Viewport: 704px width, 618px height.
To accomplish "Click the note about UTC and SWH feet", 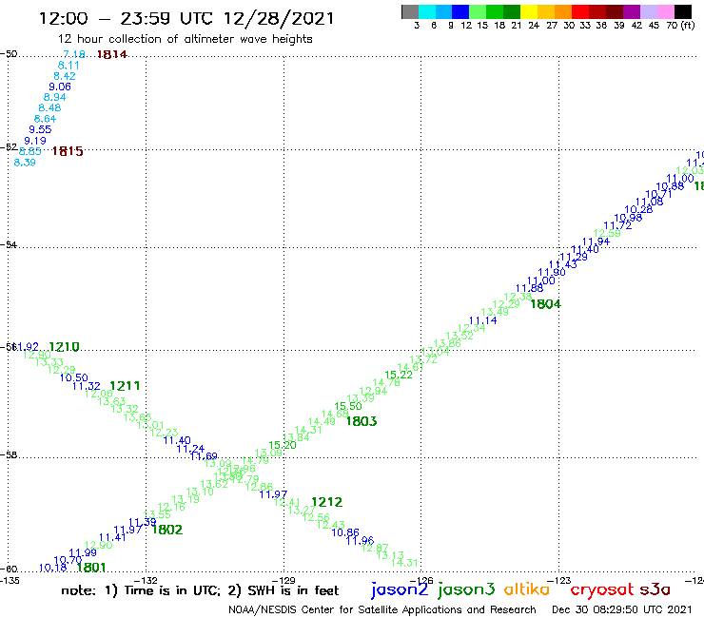I will pyautogui.click(x=200, y=590).
